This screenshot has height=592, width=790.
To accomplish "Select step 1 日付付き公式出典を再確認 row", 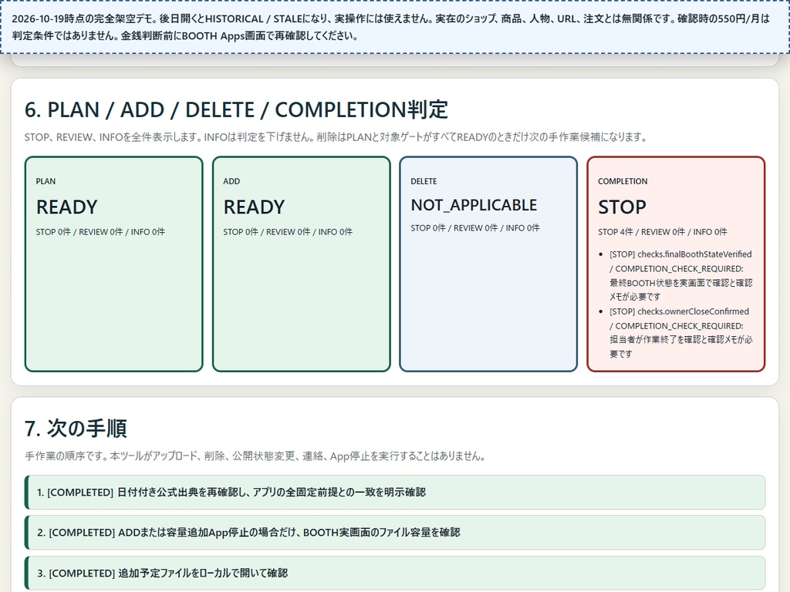I will pos(395,493).
